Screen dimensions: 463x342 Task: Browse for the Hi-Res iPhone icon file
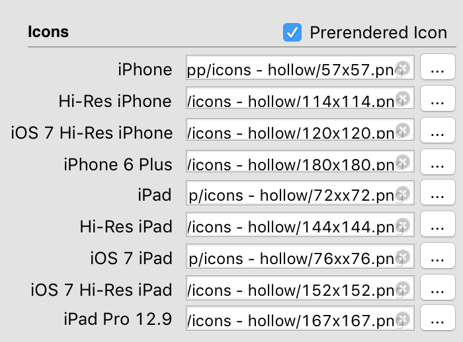point(438,100)
